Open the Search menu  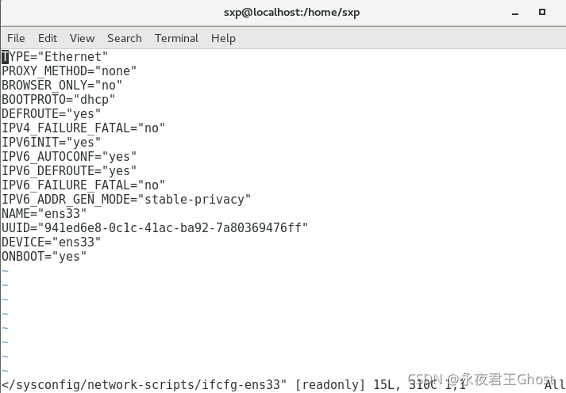click(124, 38)
